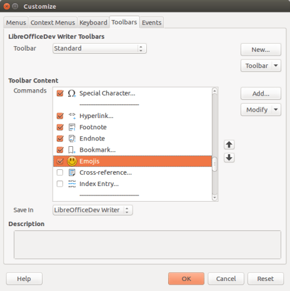Viewport: 290px width, 291px height.
Task: Close the Customize dialog window
Action: pos(7,6)
